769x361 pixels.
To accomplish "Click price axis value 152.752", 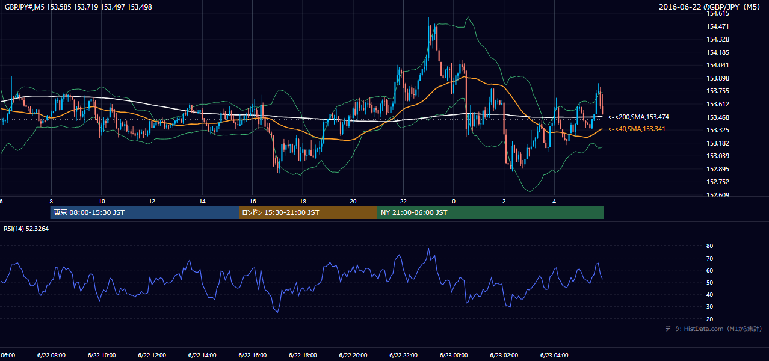I will point(718,182).
